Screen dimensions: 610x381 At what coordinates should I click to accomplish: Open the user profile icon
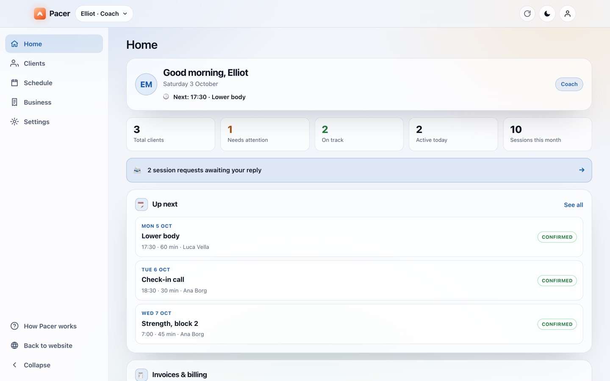coord(567,14)
